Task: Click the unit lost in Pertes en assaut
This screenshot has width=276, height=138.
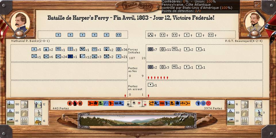Action: (x=150, y=85)
